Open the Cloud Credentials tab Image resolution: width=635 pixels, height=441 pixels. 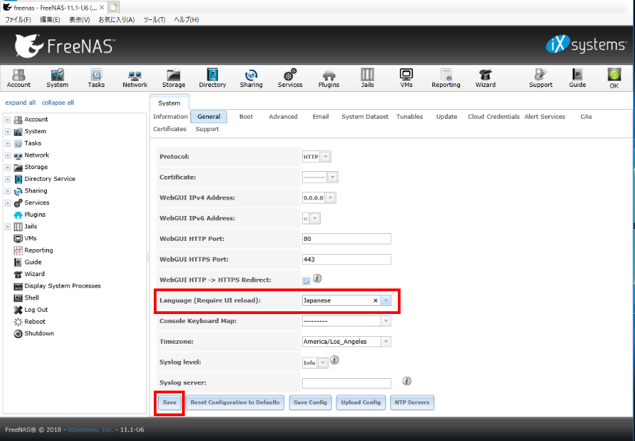pos(493,117)
